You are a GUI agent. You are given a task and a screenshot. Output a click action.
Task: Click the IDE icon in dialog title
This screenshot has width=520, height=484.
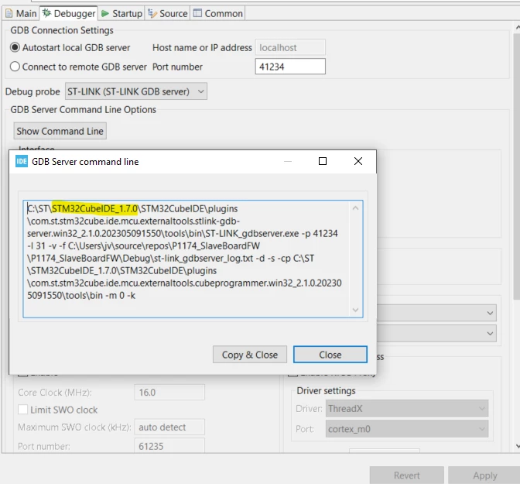[x=22, y=162]
